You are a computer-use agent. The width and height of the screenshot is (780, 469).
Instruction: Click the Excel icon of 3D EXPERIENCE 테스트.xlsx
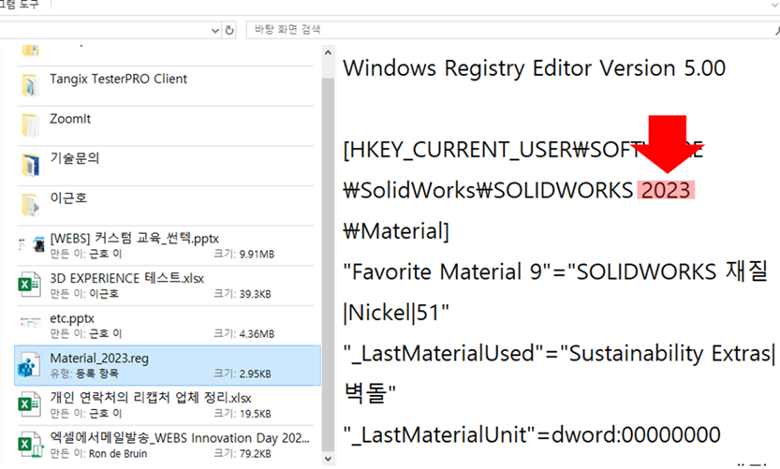29,285
